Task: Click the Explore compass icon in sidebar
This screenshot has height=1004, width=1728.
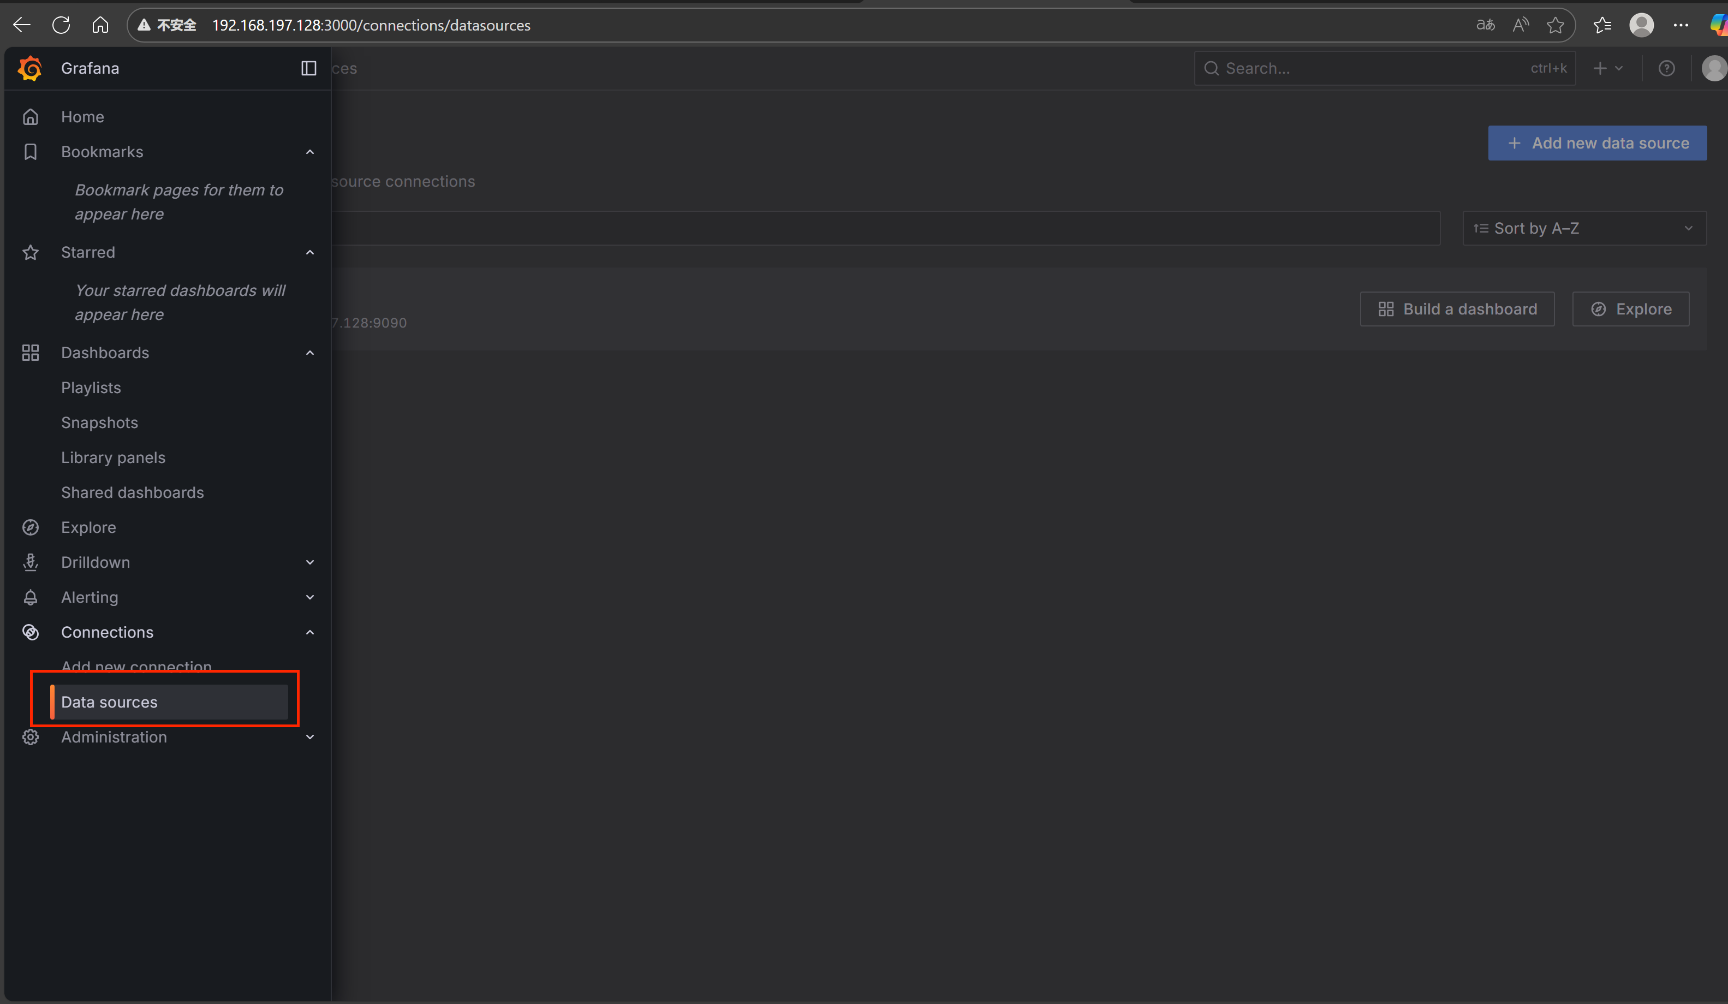Action: point(30,527)
